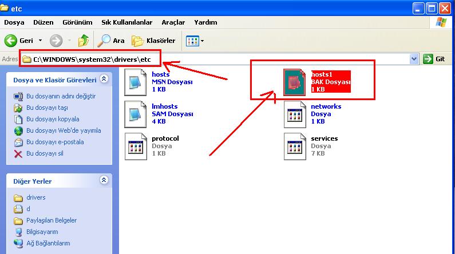Viewport: 455px width, 254px height.
Task: Open the views dropdown arrow in toolbar
Action: (201, 41)
